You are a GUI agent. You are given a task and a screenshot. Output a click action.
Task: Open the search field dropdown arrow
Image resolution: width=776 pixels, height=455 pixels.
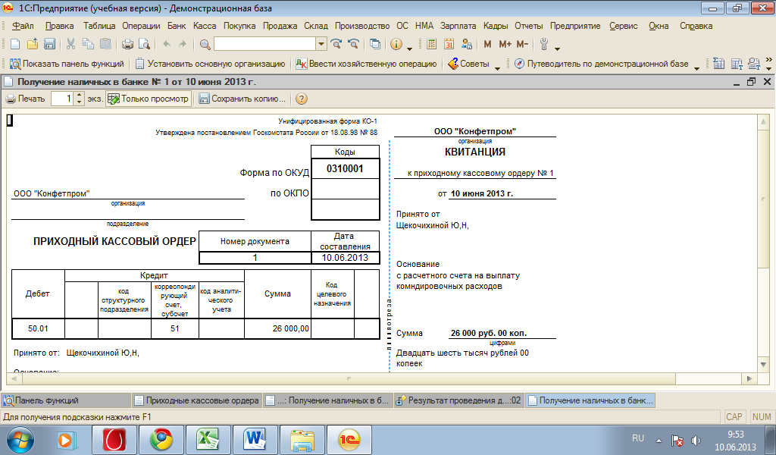pyautogui.click(x=321, y=44)
